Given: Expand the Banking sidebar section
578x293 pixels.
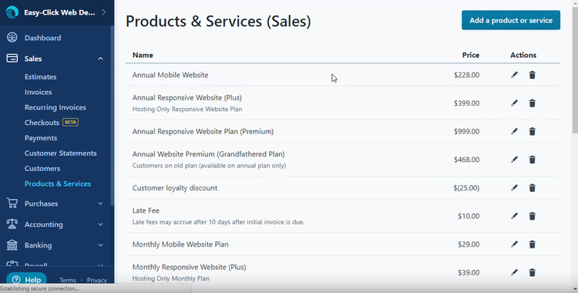Looking at the screenshot, I should tap(100, 245).
